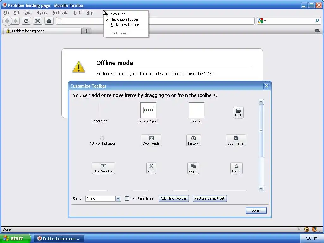The height and width of the screenshot is (243, 324).
Task: Toggle Navigation Toolbar in context menu
Action: pos(126,19)
